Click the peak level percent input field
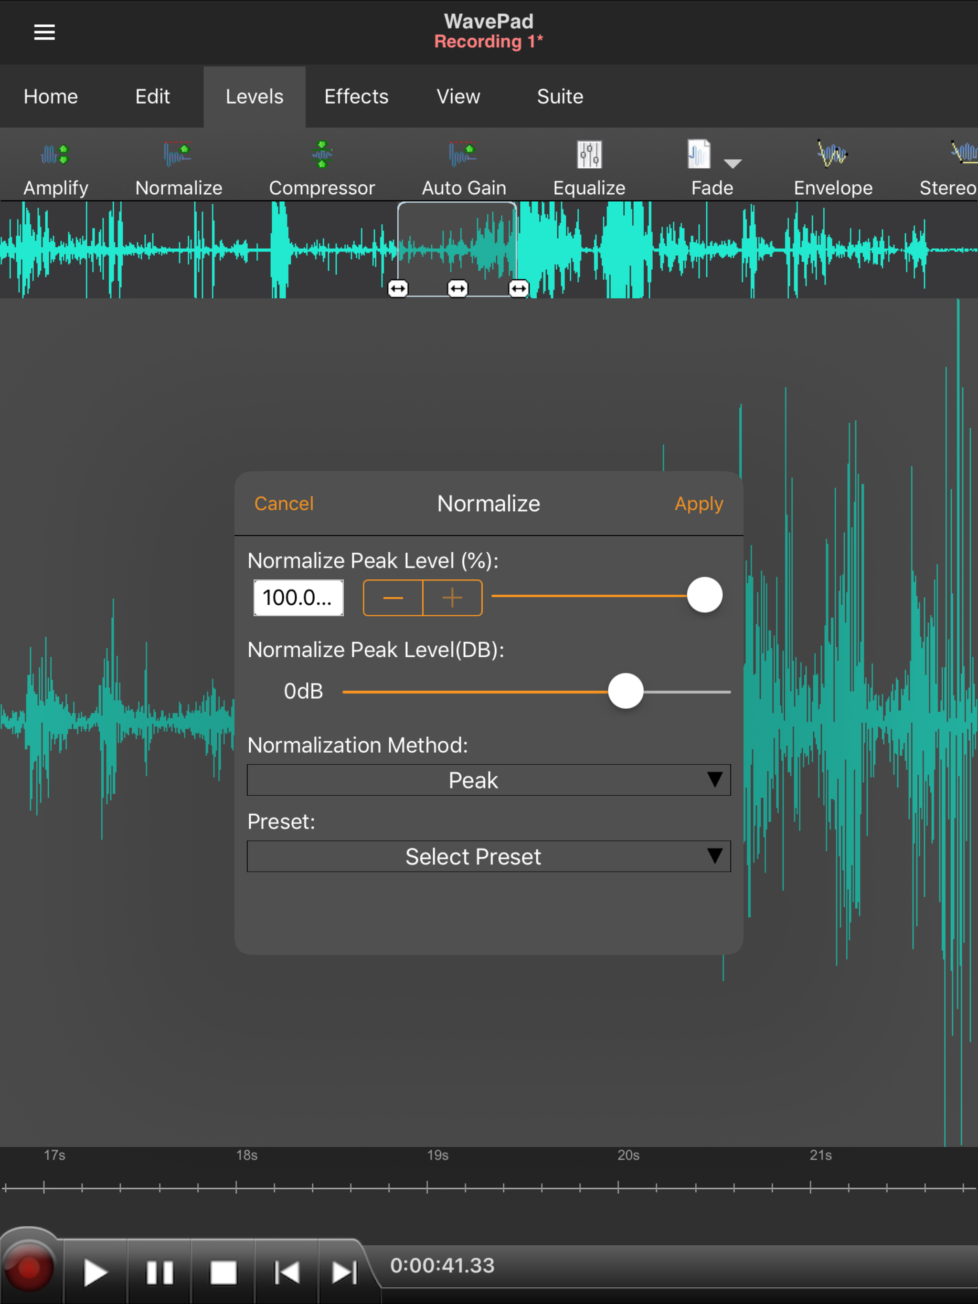 click(x=298, y=598)
